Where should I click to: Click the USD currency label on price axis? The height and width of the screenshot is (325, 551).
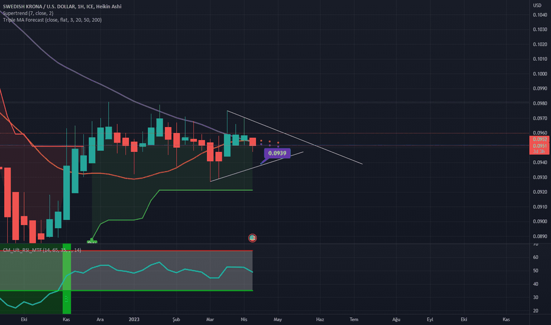point(537,5)
